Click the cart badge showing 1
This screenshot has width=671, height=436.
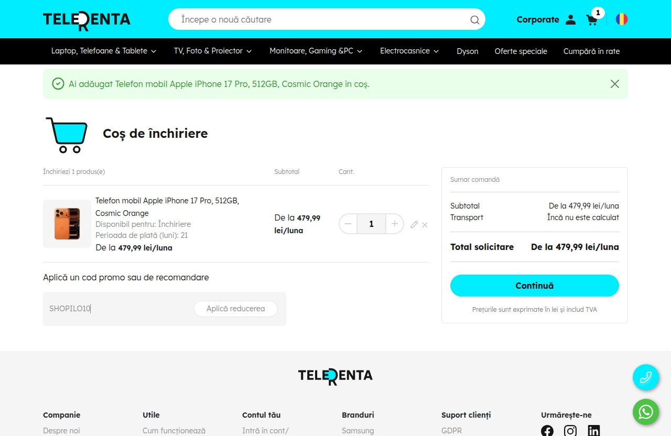[x=598, y=13]
